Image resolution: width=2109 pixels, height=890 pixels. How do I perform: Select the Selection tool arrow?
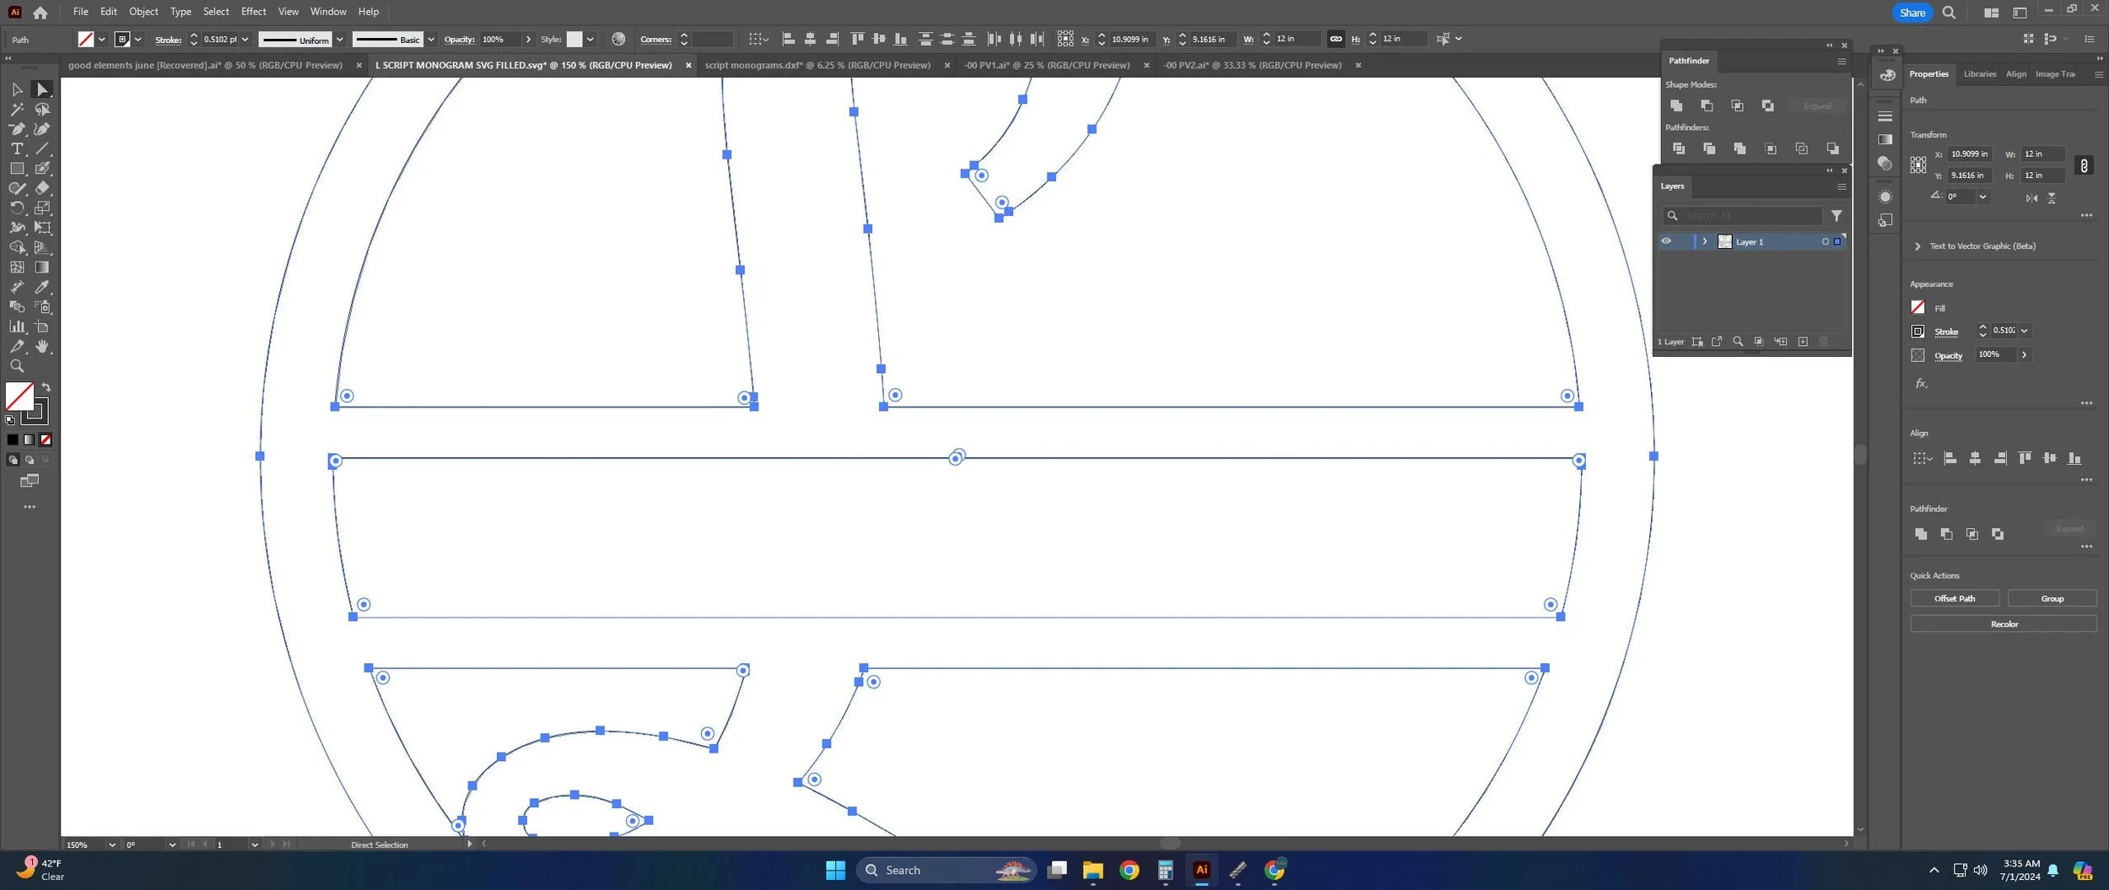[x=17, y=89]
